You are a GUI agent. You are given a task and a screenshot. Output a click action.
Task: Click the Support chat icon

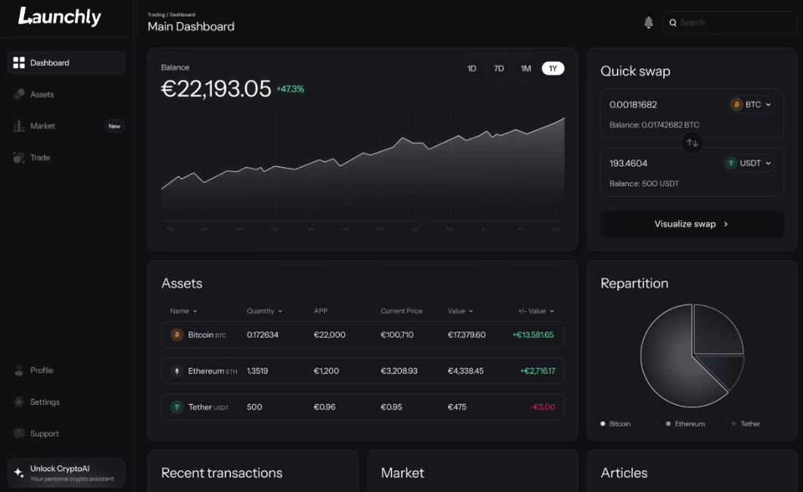[x=19, y=433]
